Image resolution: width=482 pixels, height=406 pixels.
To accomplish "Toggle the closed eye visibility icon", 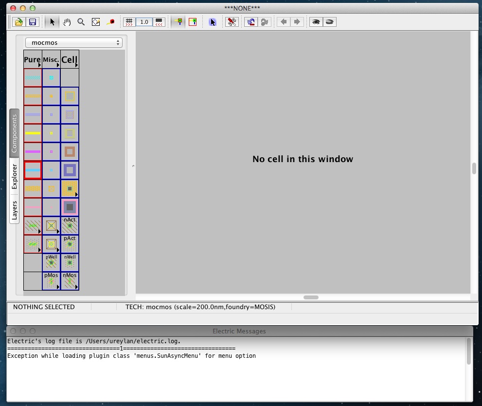I will click(x=330, y=22).
